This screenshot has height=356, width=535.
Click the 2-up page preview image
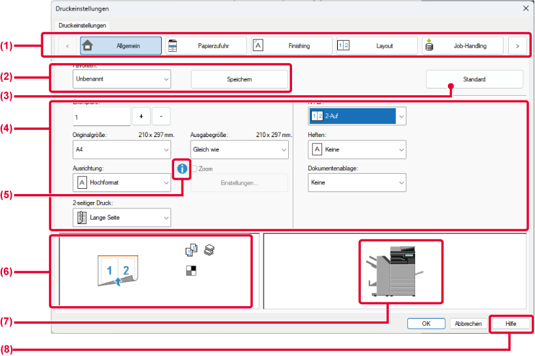tap(115, 271)
